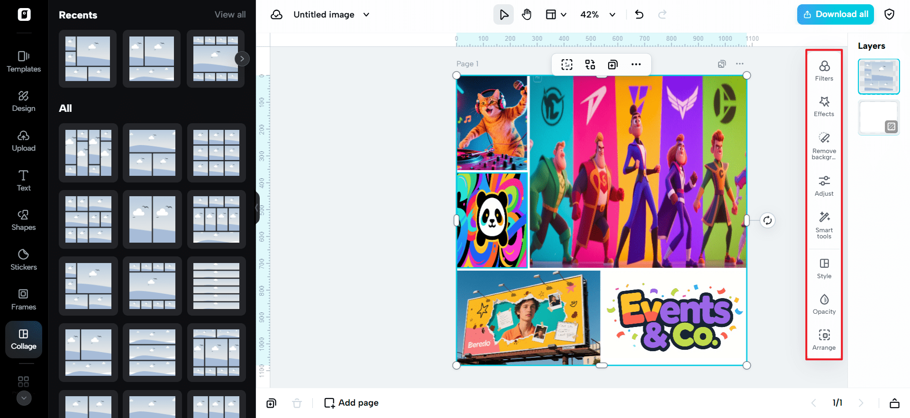The height and width of the screenshot is (418, 910).
Task: Choose the two-column vertical split collage layout
Action: [152, 219]
